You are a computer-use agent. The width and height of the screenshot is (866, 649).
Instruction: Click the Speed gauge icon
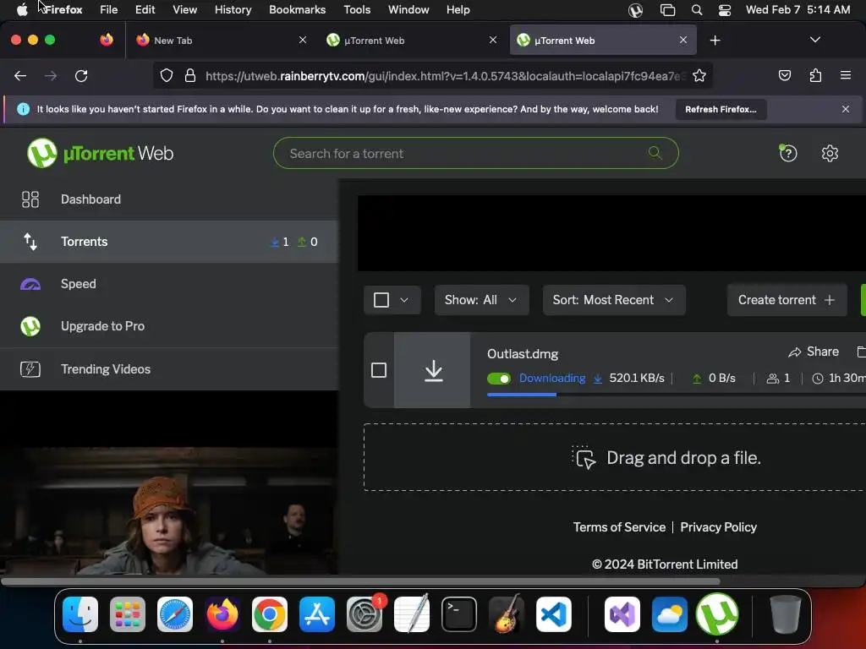[30, 284]
